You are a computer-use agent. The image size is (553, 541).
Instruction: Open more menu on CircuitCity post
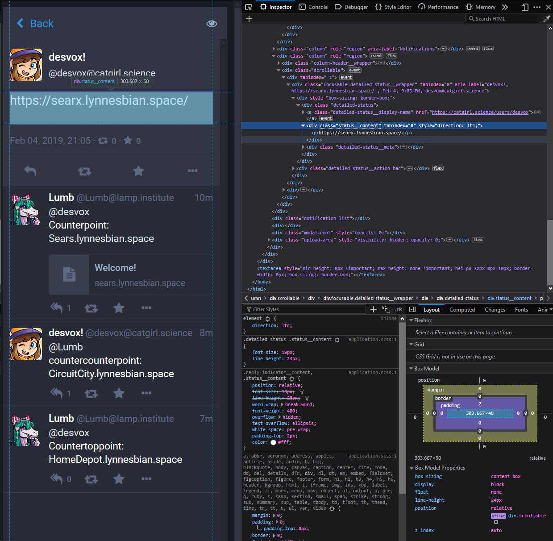coord(146,393)
